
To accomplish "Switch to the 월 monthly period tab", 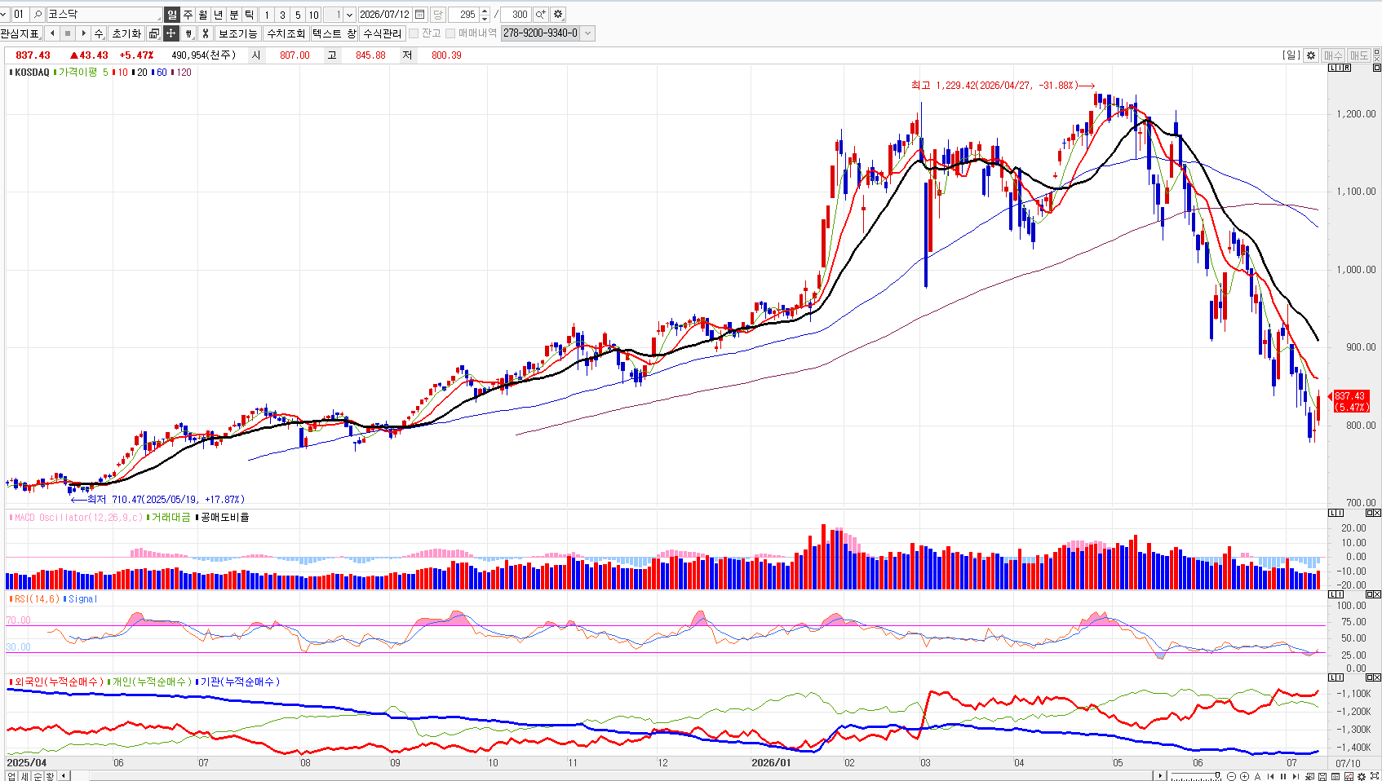I will pos(202,15).
